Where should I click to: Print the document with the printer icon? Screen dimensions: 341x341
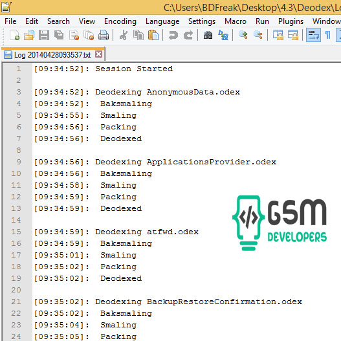tap(104, 35)
